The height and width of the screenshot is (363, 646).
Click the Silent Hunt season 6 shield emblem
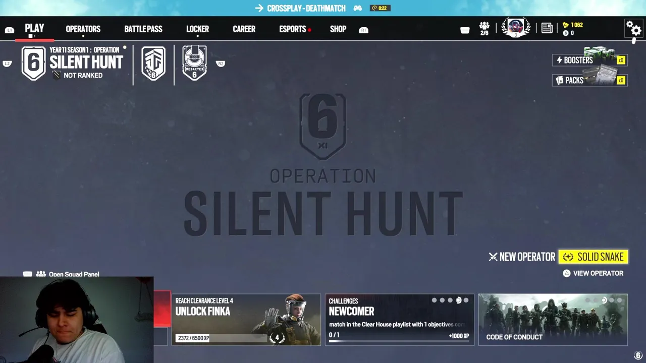pos(34,63)
